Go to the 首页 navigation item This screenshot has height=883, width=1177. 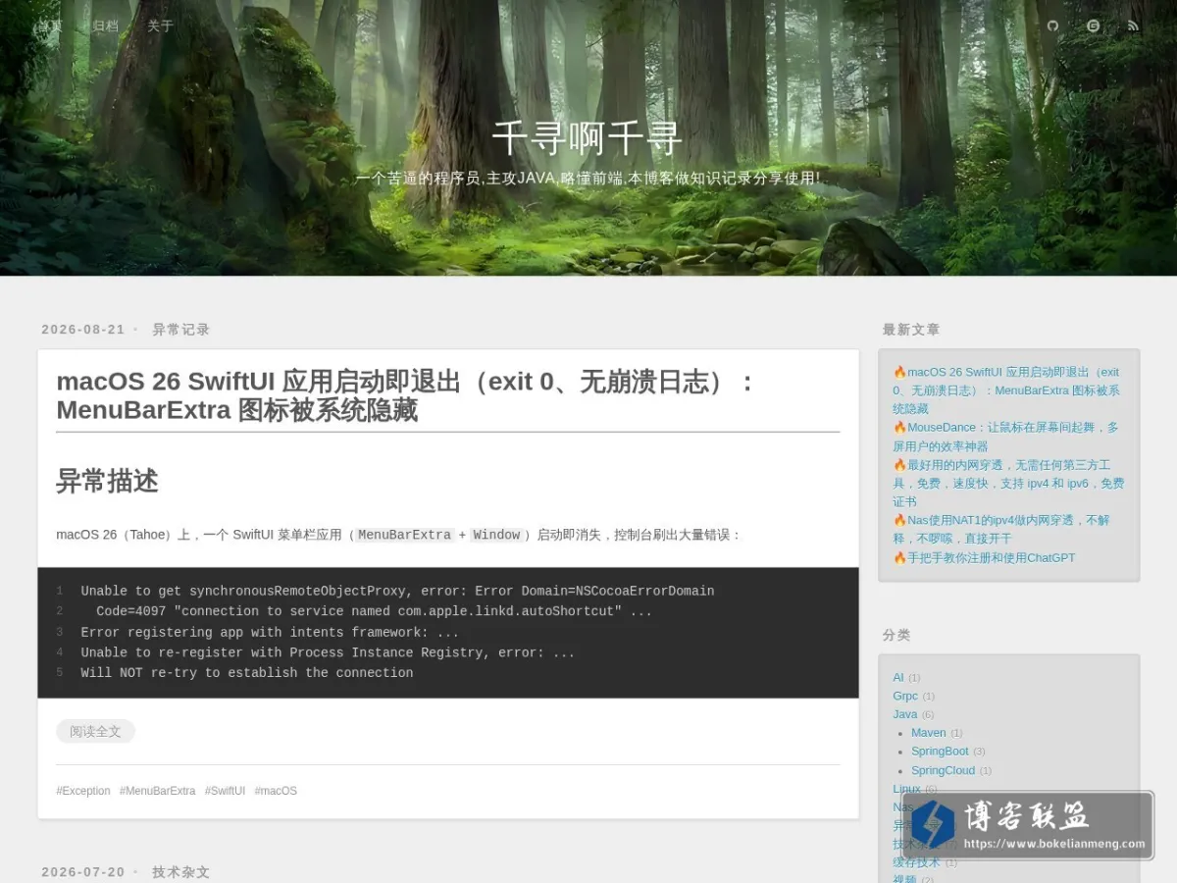(49, 26)
